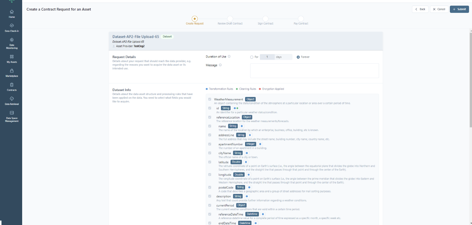Toggle the WeatherMeasurement checkbox
The image size is (472, 225).
pyautogui.click(x=210, y=99)
